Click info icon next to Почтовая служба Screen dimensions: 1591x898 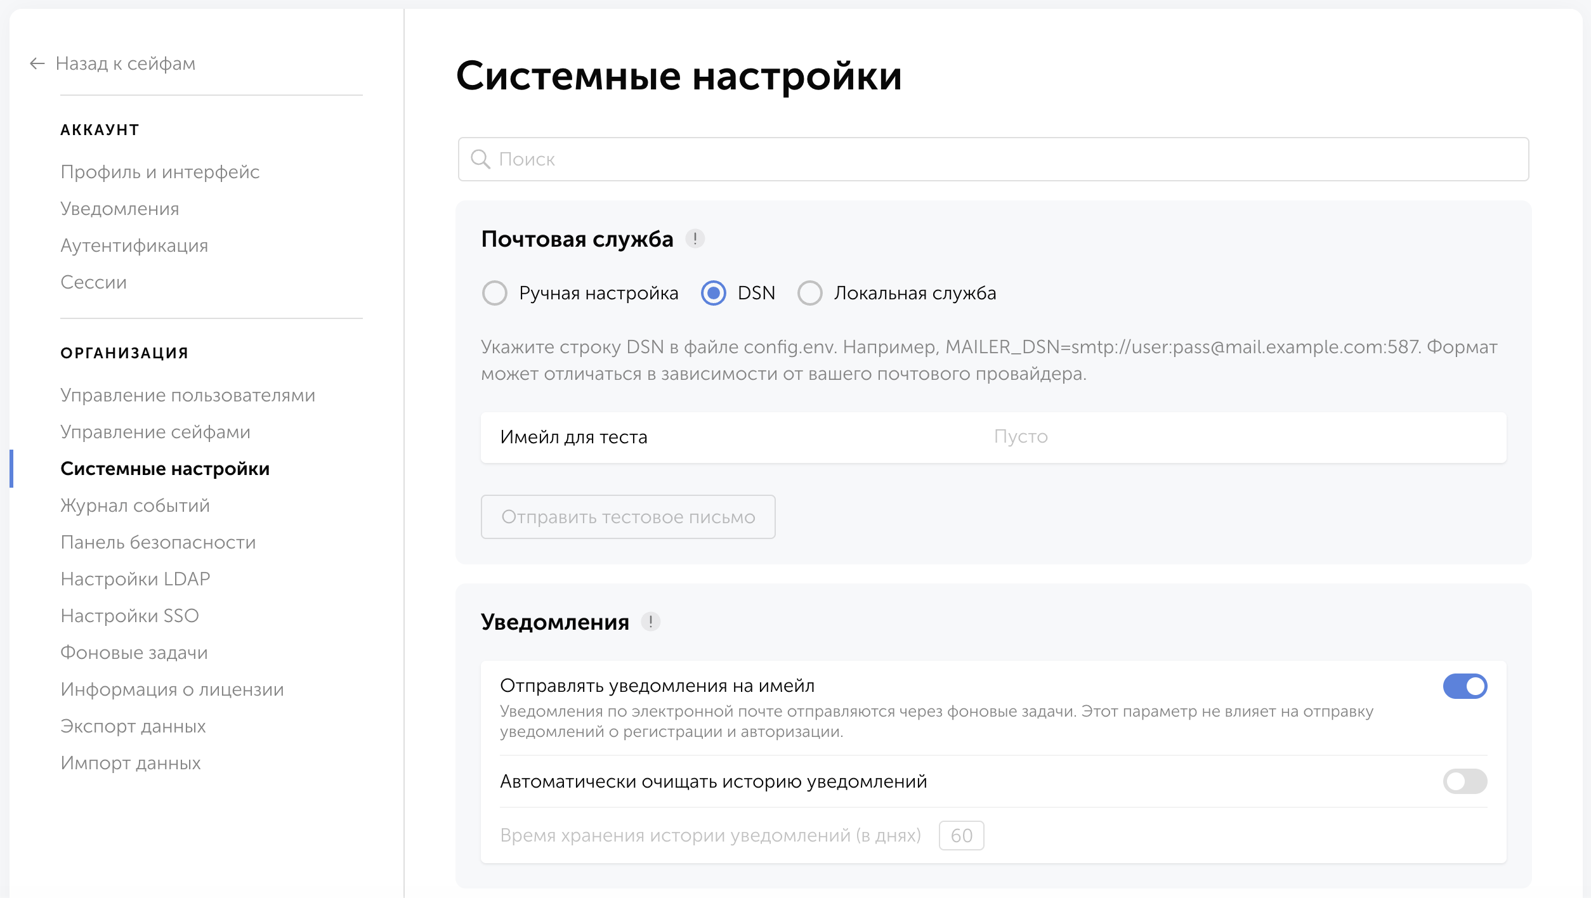click(695, 239)
